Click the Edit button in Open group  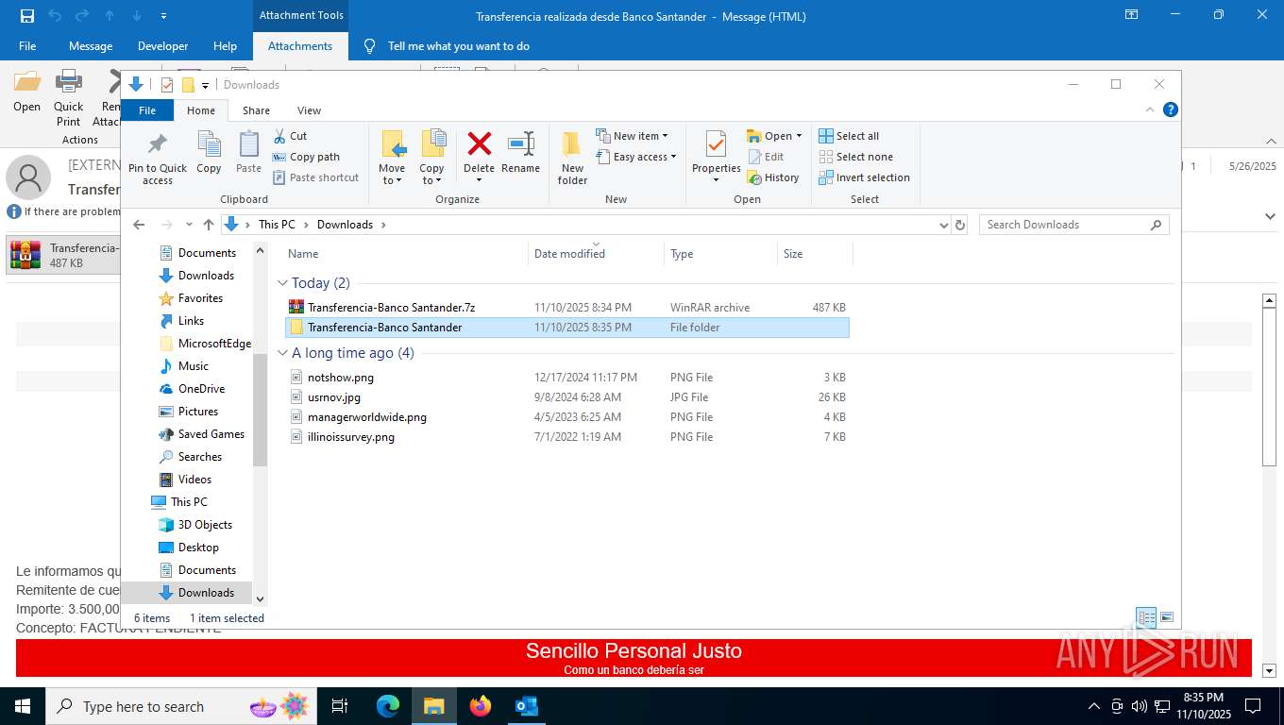(766, 157)
